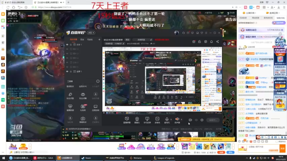Click the record video icon

(x=190, y=120)
